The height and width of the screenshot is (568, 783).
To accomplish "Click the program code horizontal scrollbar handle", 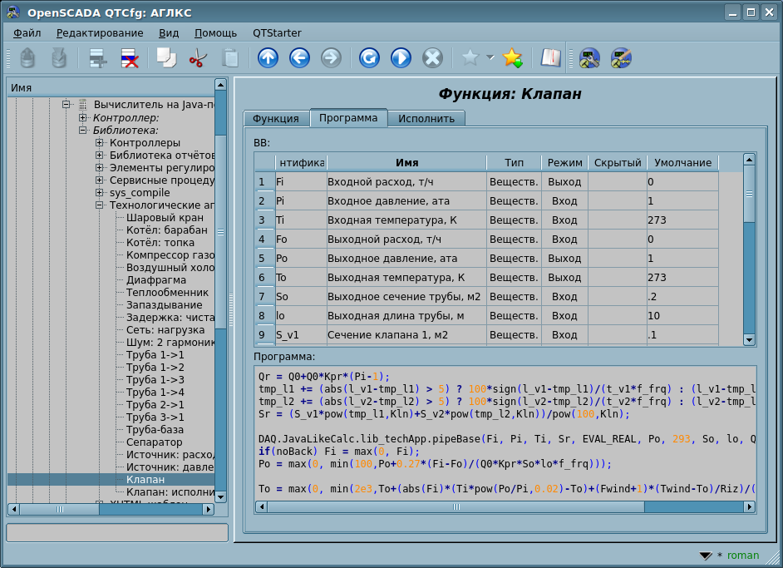I will pyautogui.click(x=456, y=506).
